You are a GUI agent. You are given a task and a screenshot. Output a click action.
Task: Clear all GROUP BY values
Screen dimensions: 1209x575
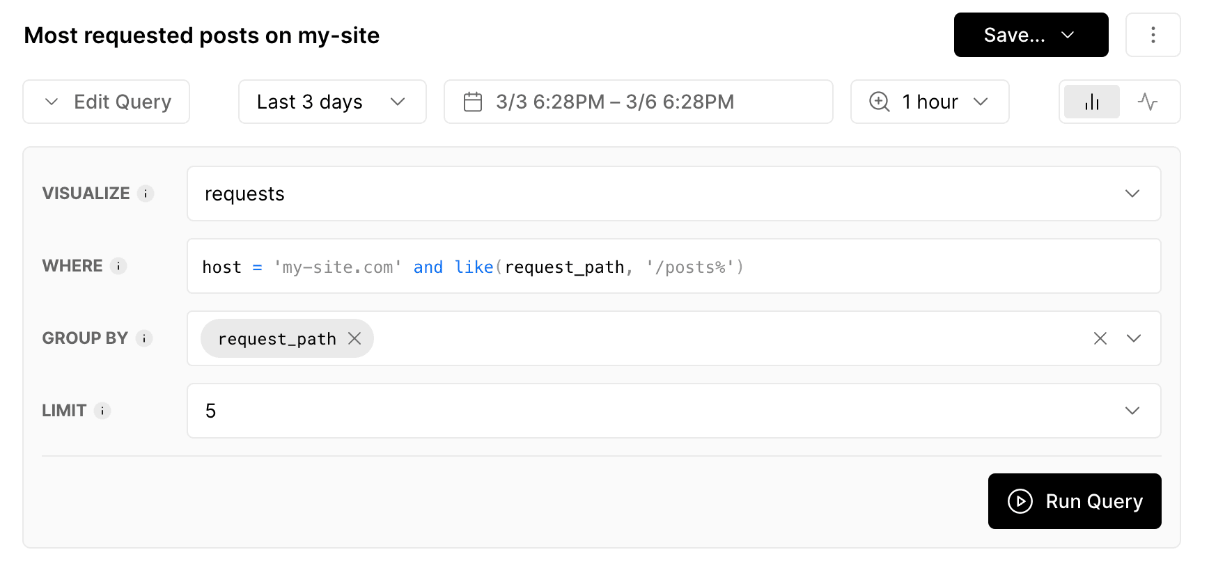pos(1100,338)
